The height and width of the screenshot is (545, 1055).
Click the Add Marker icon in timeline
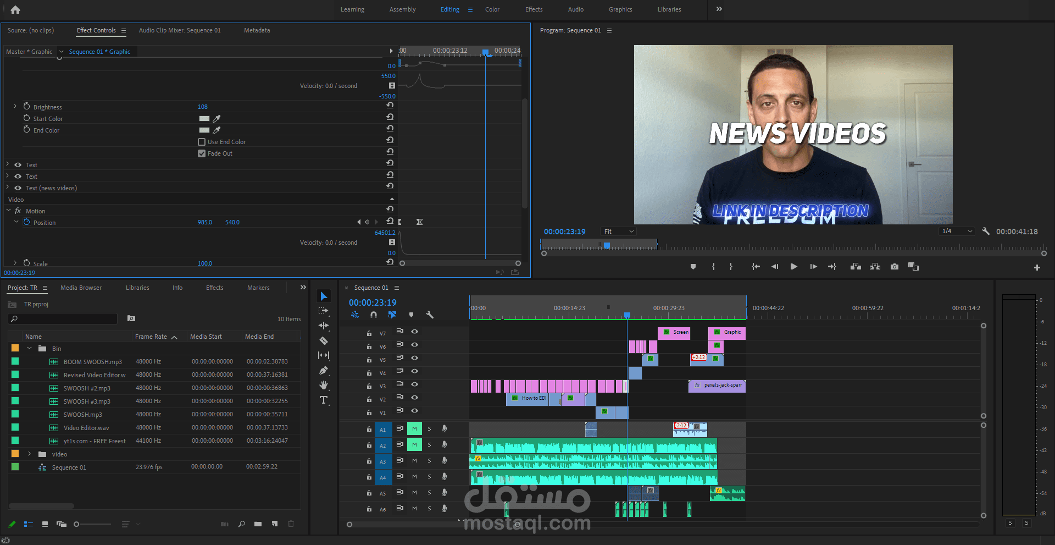[411, 315]
